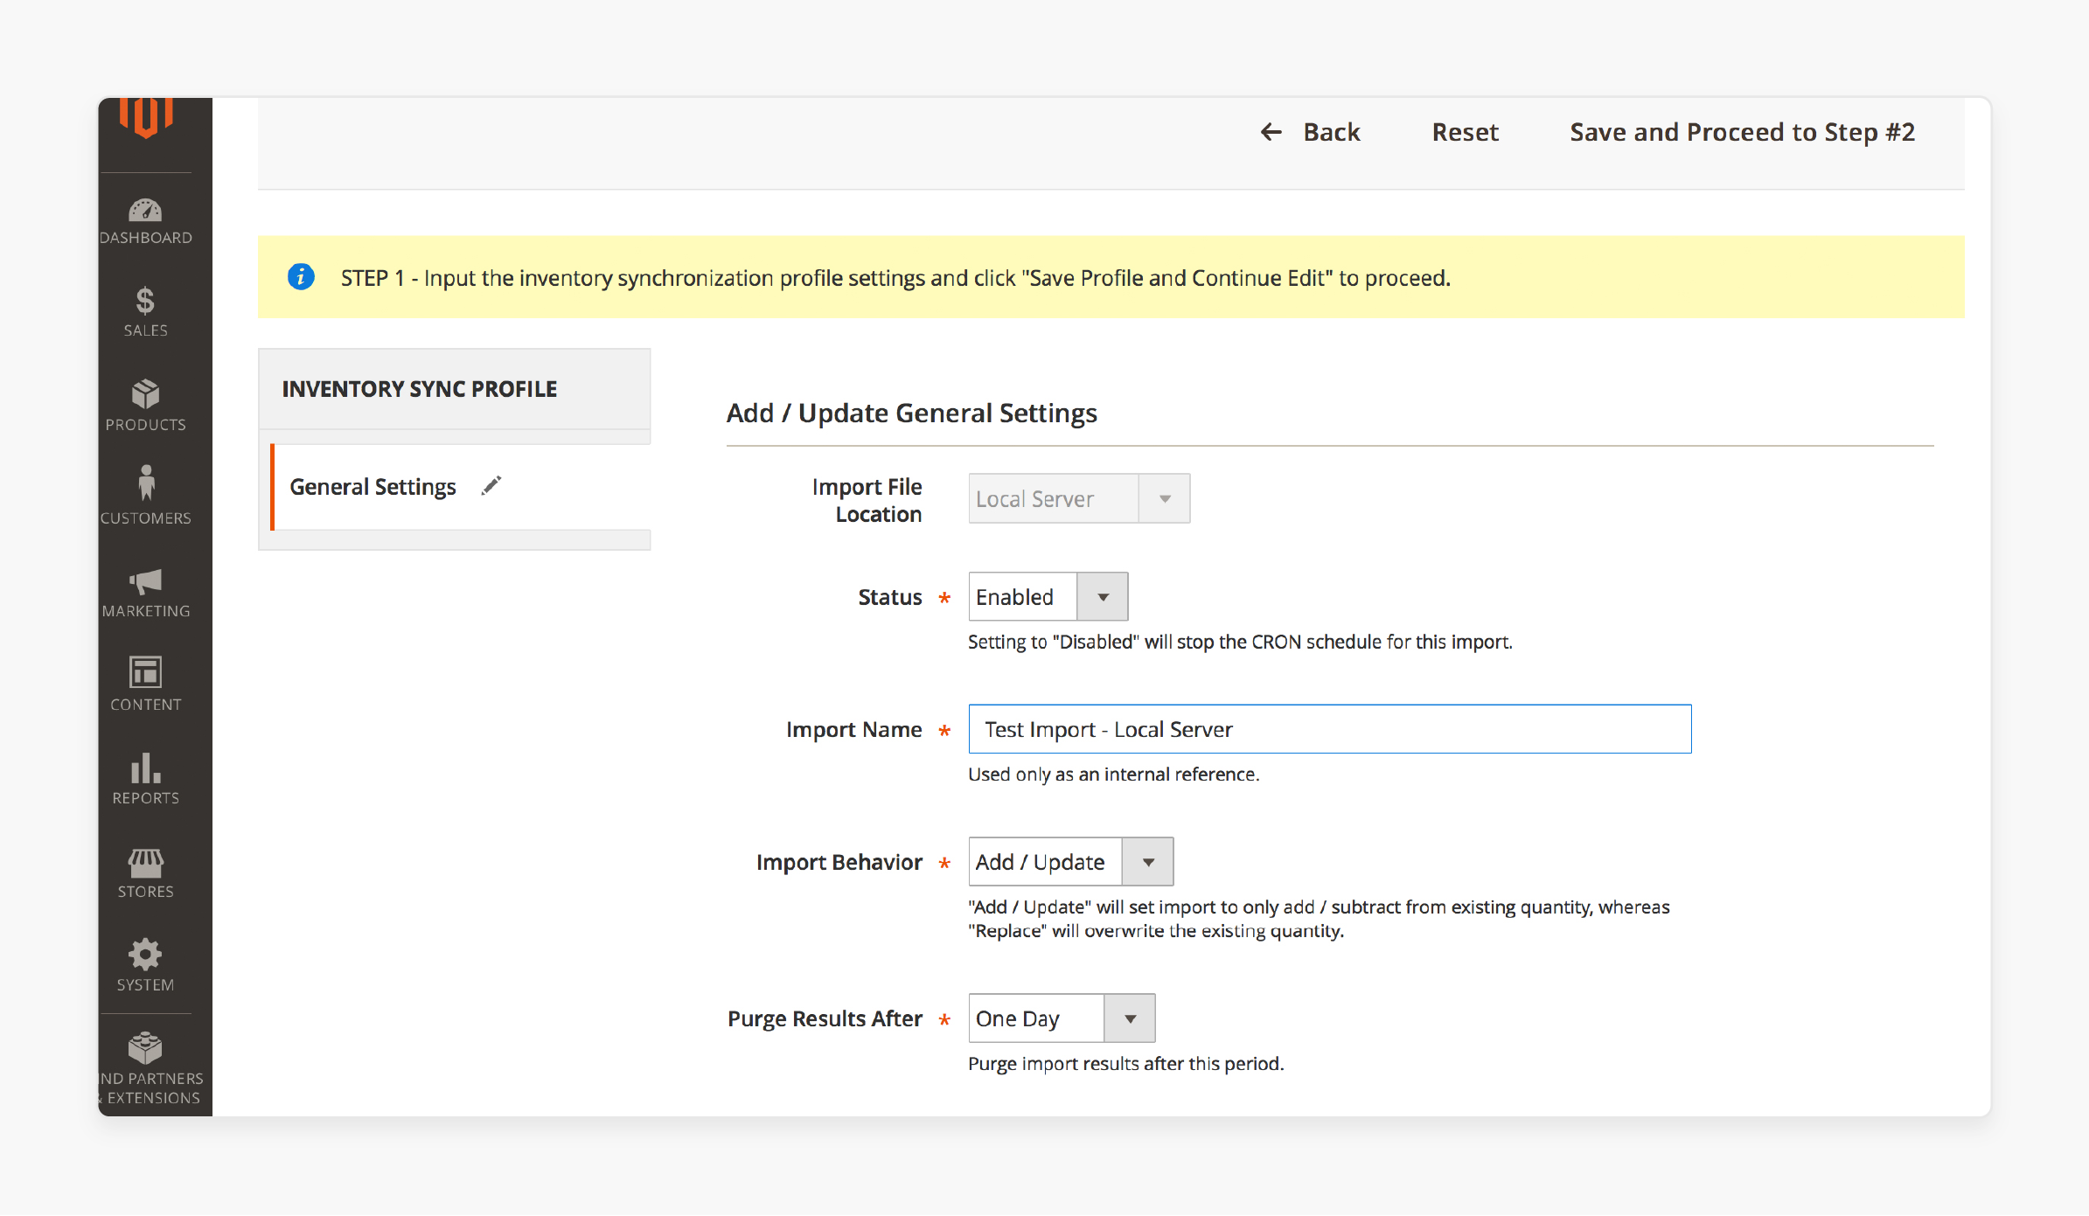Click the Status field label

[x=889, y=597]
